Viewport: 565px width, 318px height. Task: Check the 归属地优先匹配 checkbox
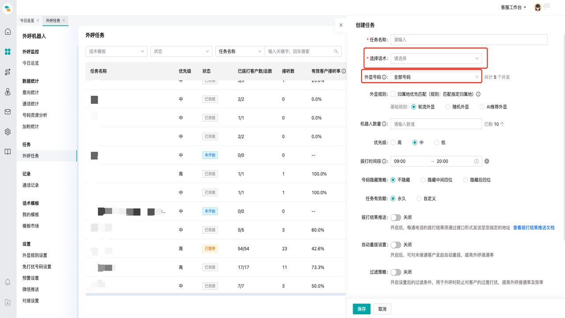click(x=393, y=94)
